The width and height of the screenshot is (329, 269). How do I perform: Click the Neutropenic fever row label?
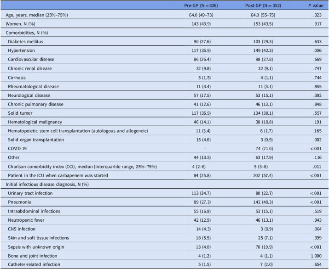click(x=26, y=220)
